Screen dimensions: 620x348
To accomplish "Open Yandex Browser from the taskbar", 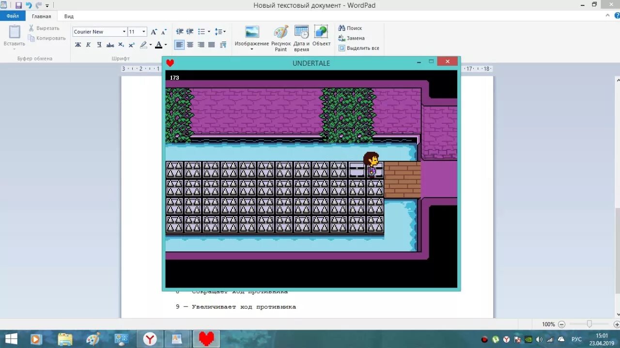I will tap(150, 339).
